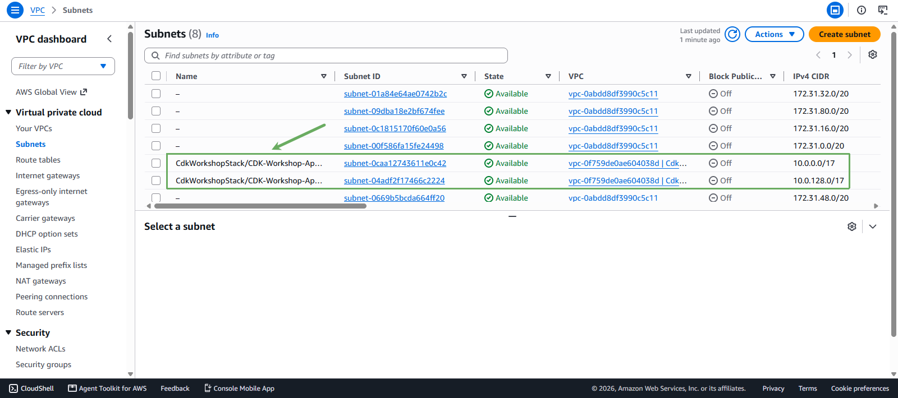
Task: Select checkbox for subnet-01a84e64ae0742b2c
Action: pos(156,94)
